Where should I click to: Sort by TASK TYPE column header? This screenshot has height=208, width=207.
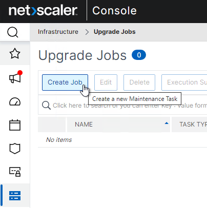click(x=190, y=124)
